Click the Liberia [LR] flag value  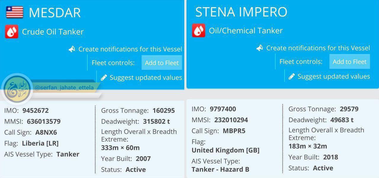[40, 143]
